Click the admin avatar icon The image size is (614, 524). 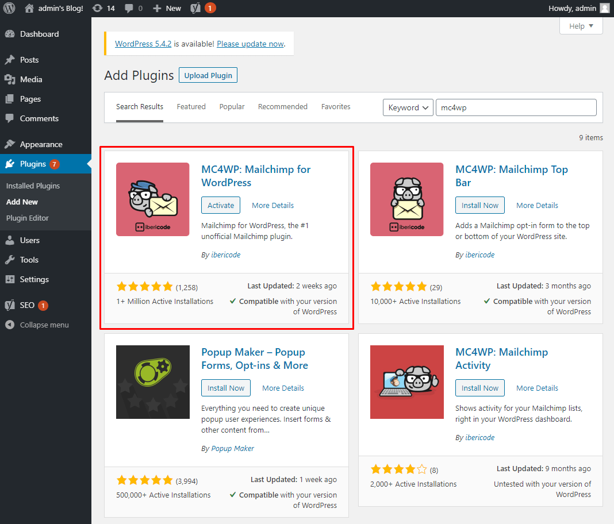(605, 8)
